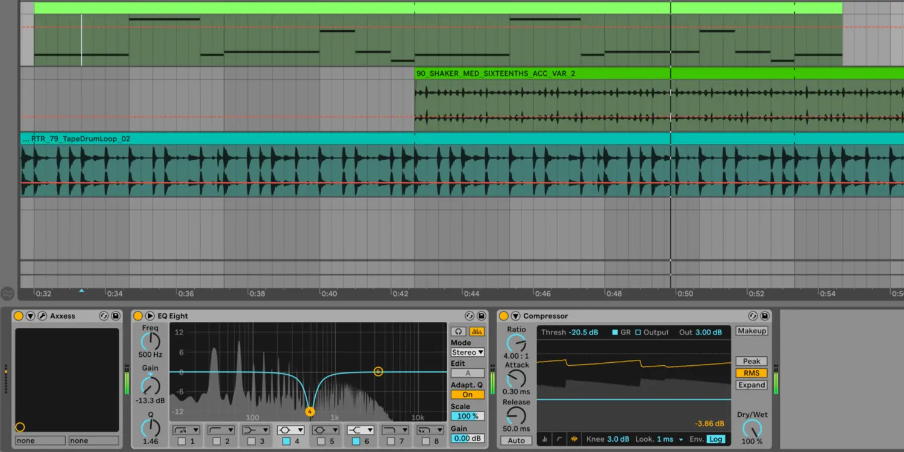The image size is (904, 452).
Task: Enable the Compressor Output display checkbox
Action: [638, 332]
